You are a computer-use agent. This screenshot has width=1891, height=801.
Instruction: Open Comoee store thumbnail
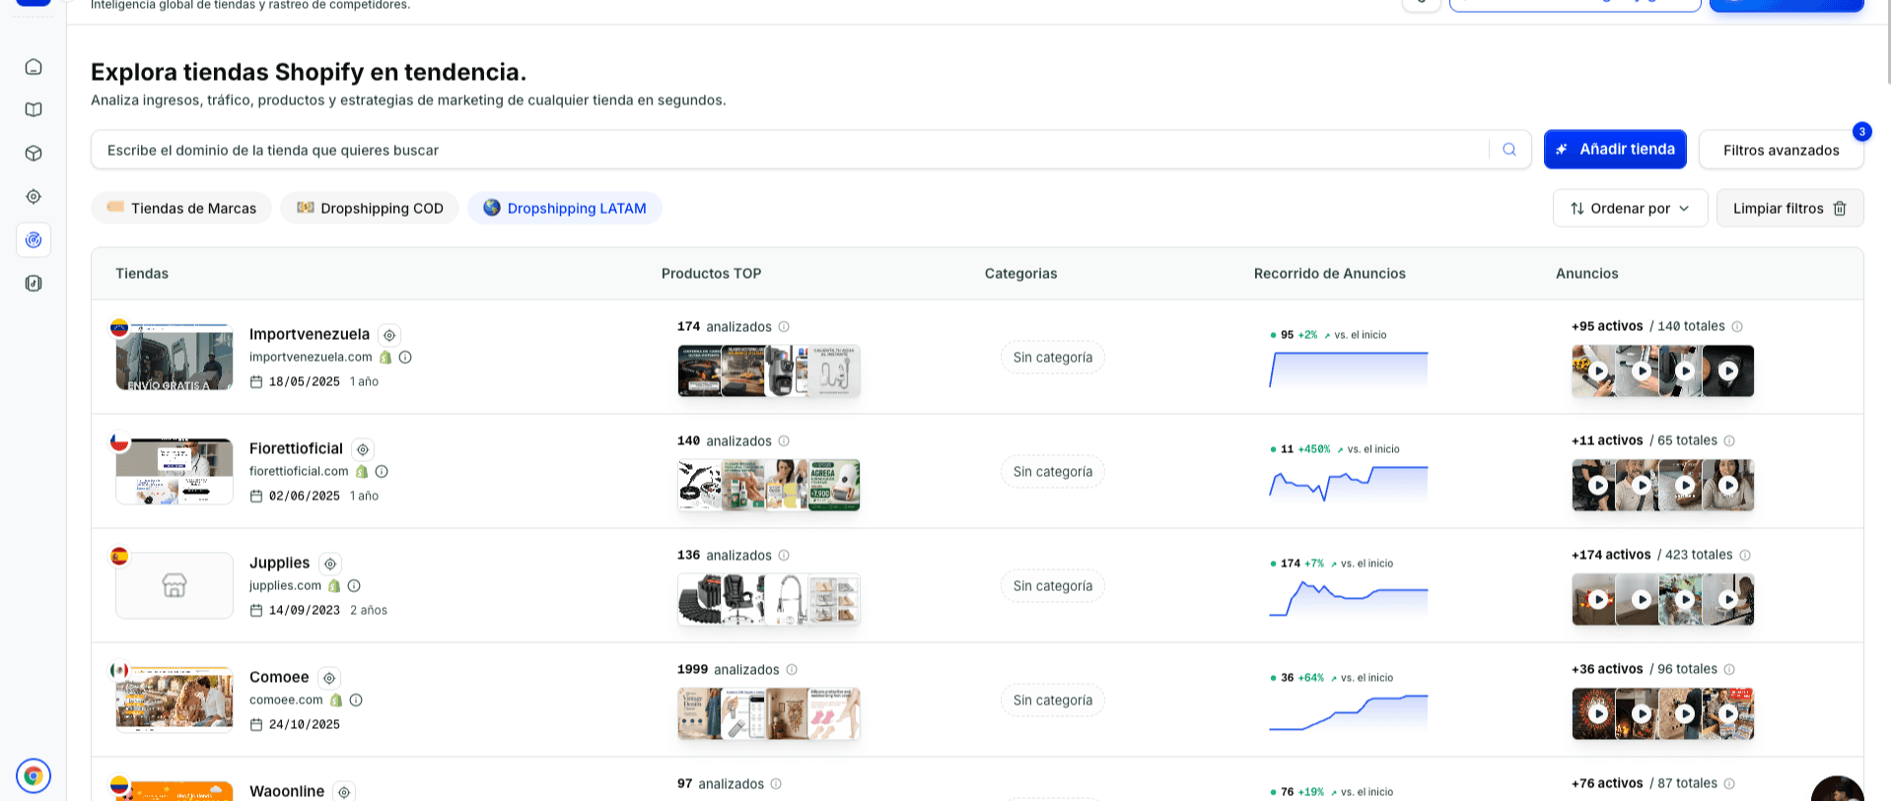pos(175,700)
